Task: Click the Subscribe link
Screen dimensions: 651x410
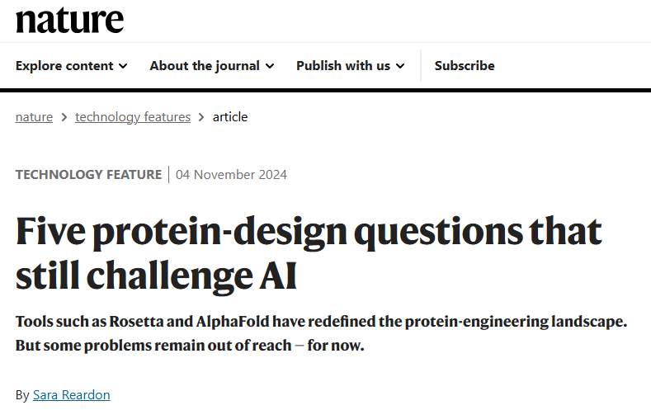Action: (465, 66)
